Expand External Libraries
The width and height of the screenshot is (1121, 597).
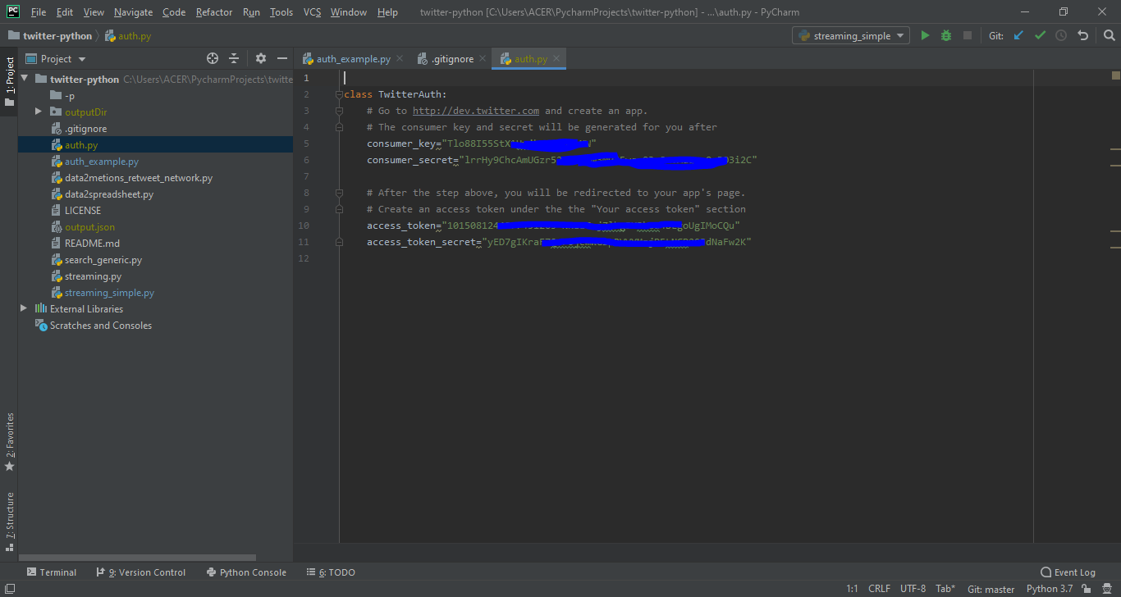[24, 308]
